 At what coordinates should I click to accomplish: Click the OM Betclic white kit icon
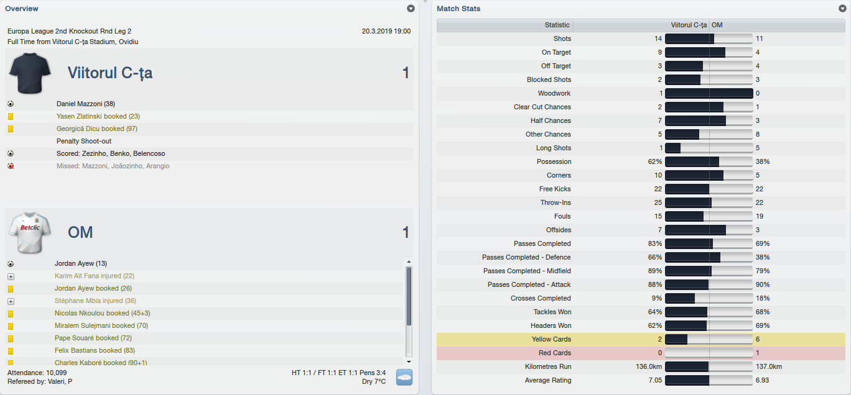coord(26,232)
